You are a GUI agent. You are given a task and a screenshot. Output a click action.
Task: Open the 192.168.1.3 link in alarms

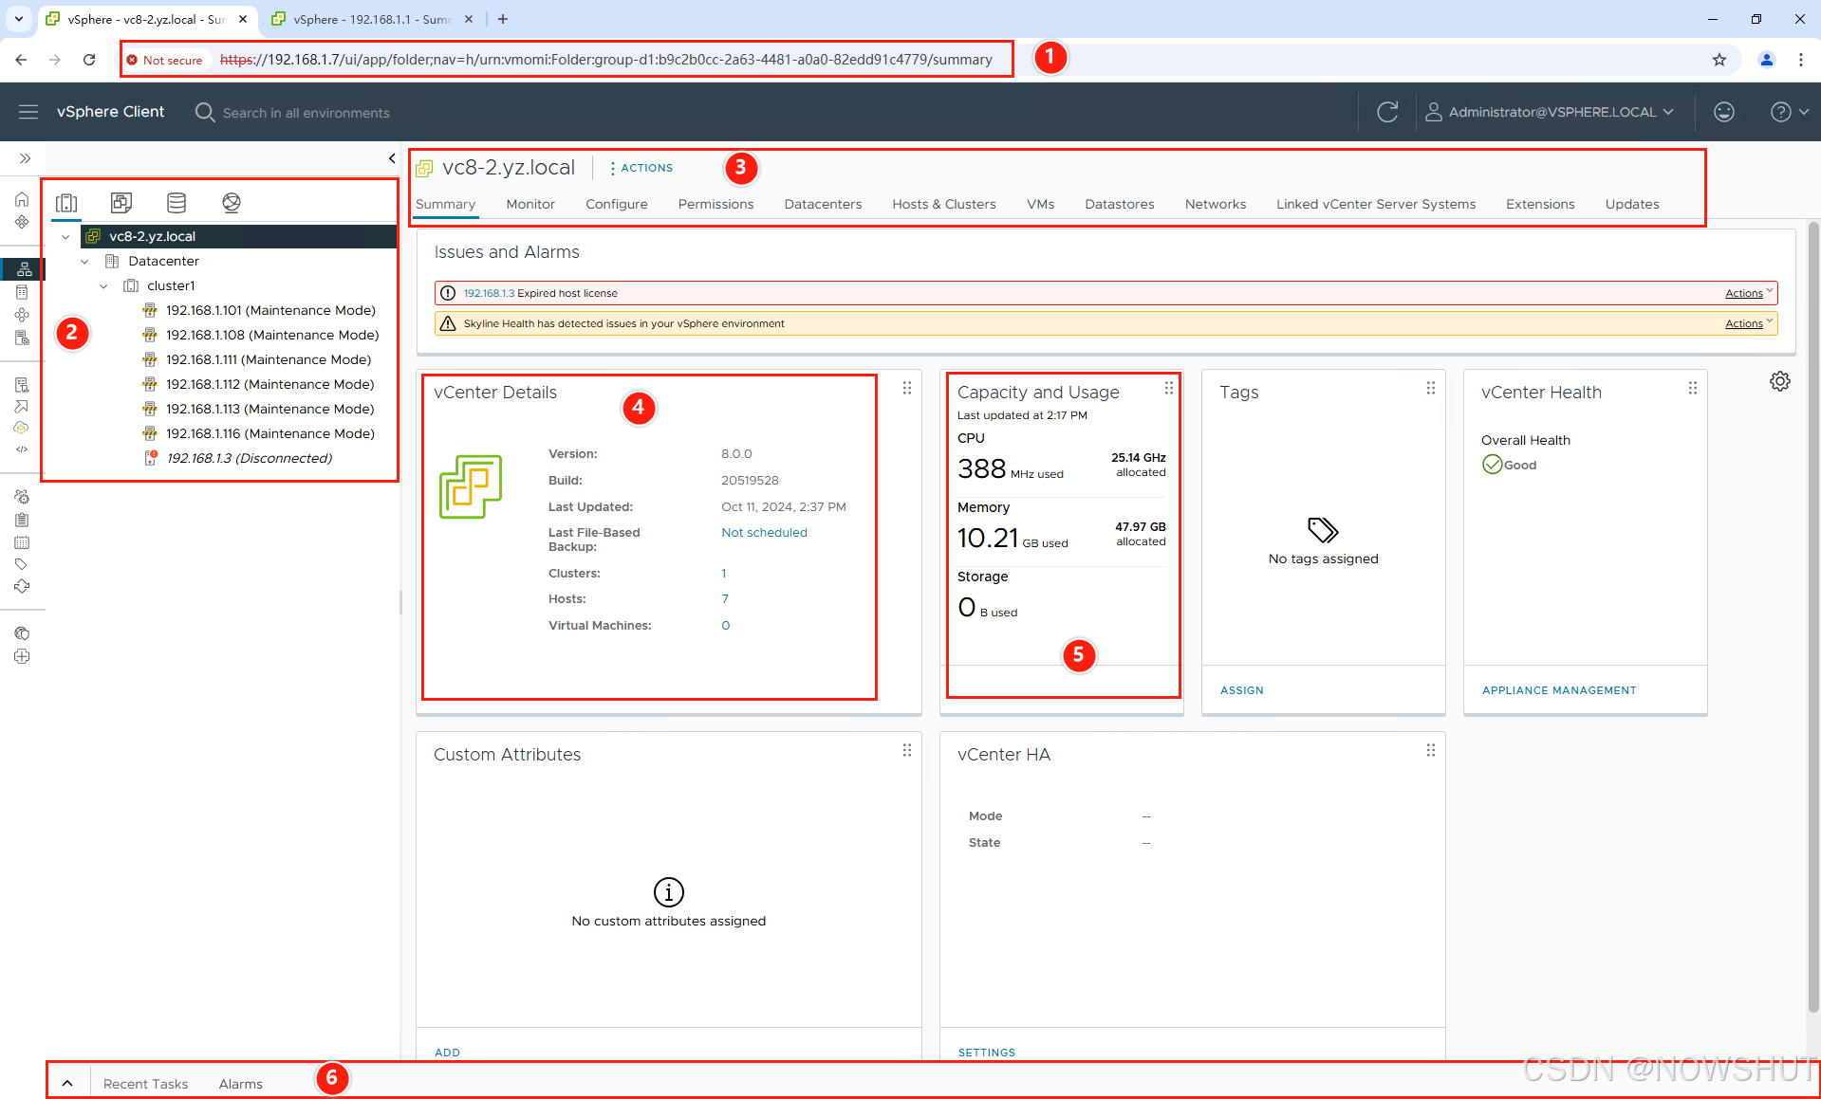pos(489,293)
